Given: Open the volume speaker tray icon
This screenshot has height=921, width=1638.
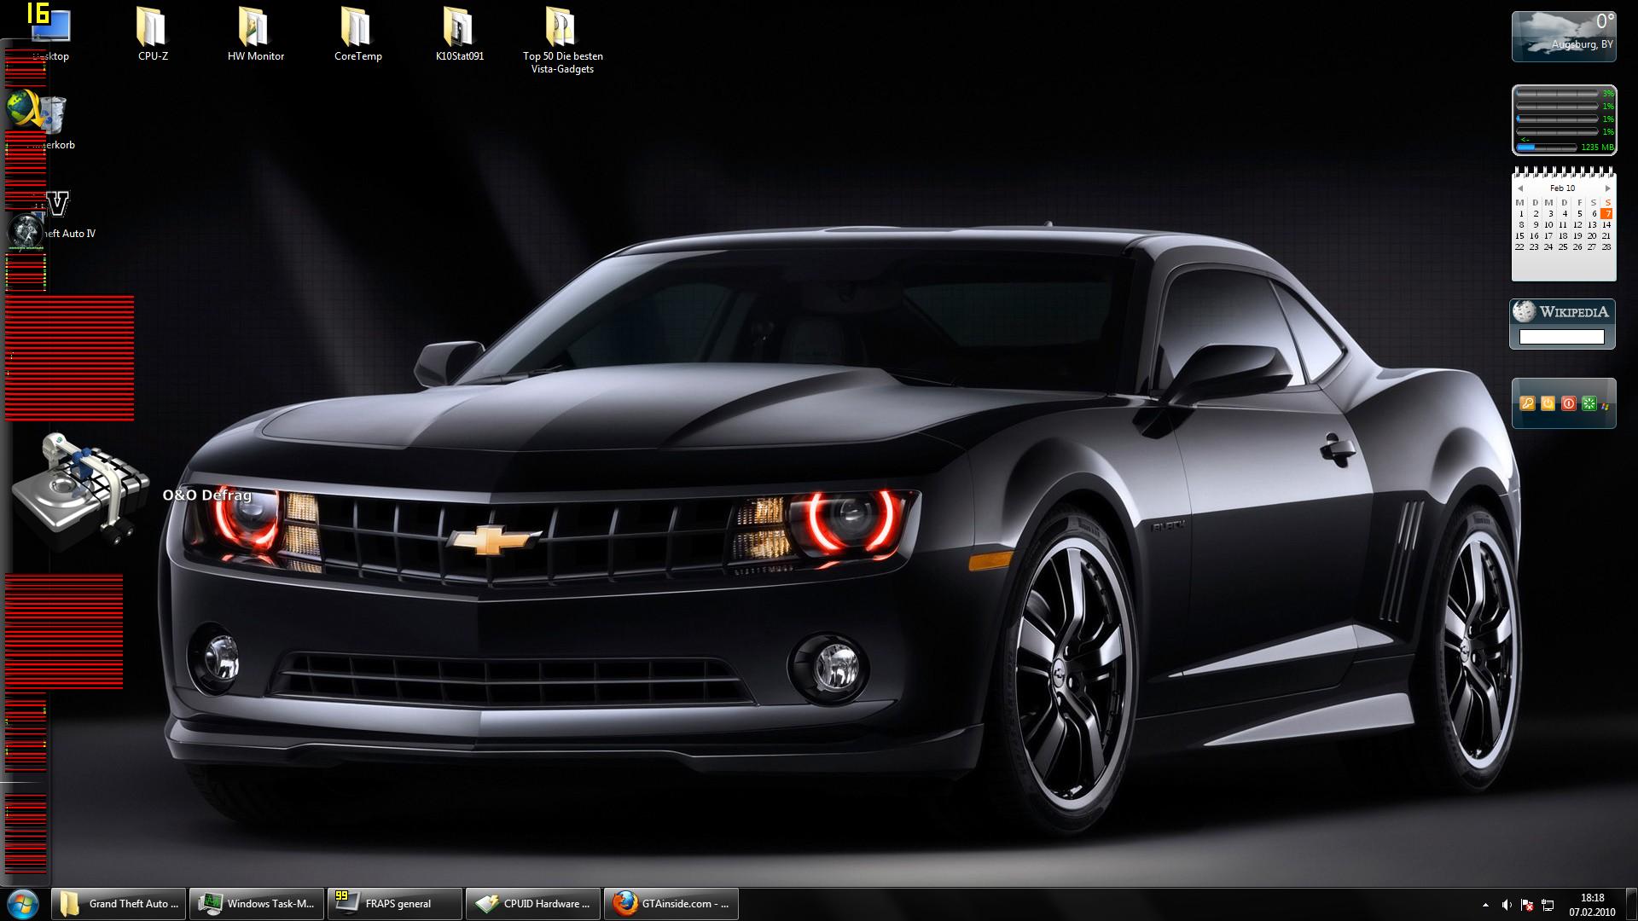Looking at the screenshot, I should [x=1507, y=905].
